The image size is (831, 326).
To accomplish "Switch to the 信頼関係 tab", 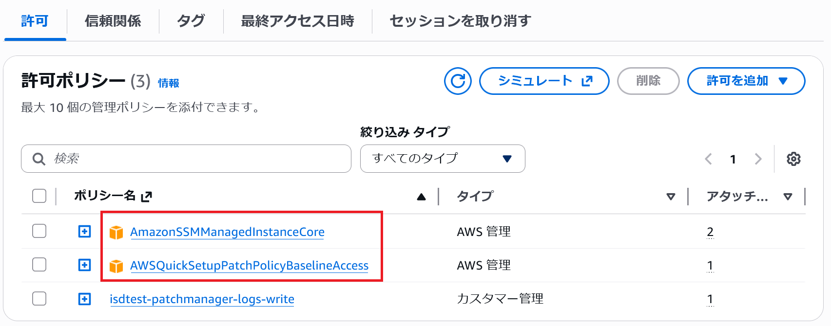I will point(113,21).
